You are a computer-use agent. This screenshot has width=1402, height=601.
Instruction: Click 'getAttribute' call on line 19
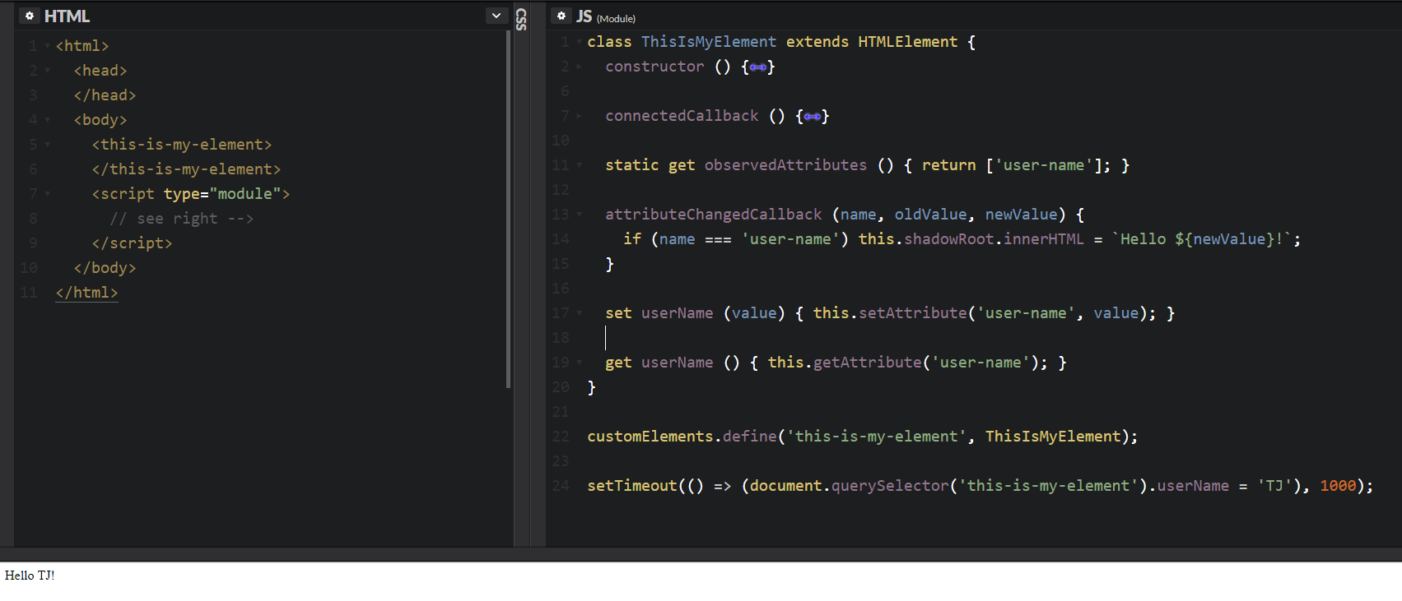(x=868, y=363)
